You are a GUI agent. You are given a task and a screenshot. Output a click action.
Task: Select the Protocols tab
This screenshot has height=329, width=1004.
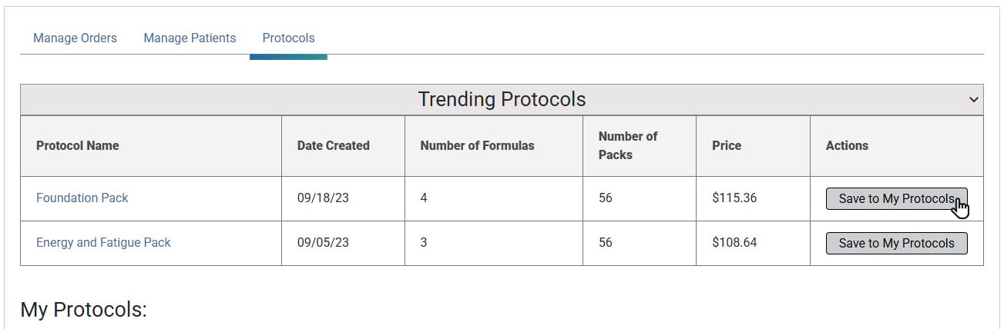288,38
